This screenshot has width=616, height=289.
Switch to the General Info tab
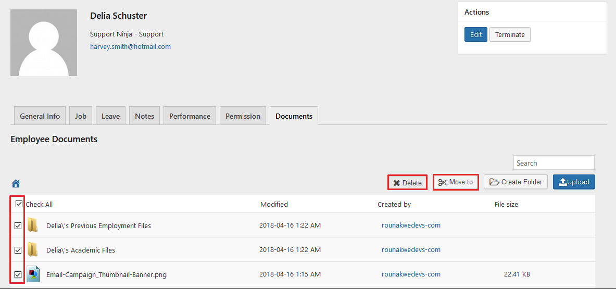tap(40, 116)
